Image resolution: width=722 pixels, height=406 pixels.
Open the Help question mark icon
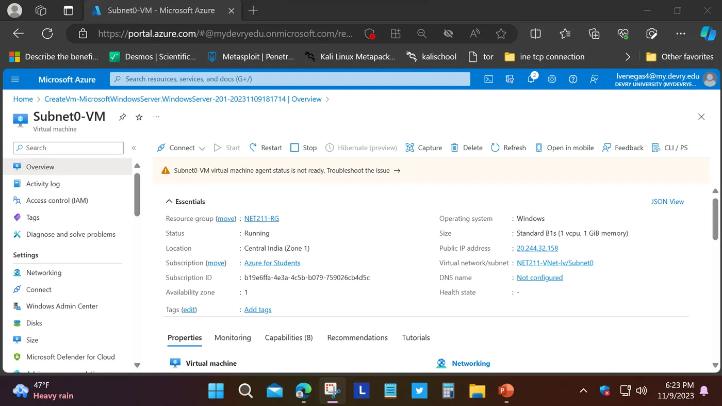coord(573,79)
